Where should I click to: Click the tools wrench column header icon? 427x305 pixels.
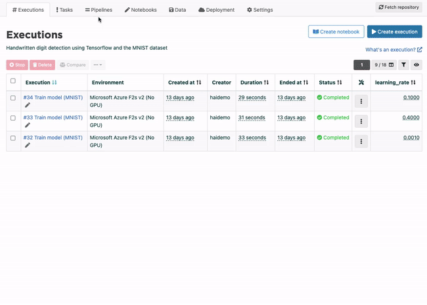[361, 83]
